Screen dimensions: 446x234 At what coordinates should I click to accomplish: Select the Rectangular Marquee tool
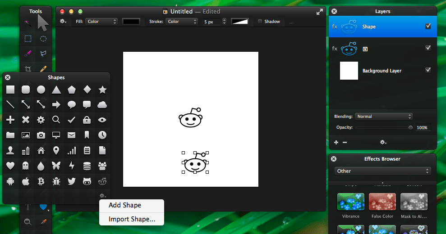pos(28,39)
